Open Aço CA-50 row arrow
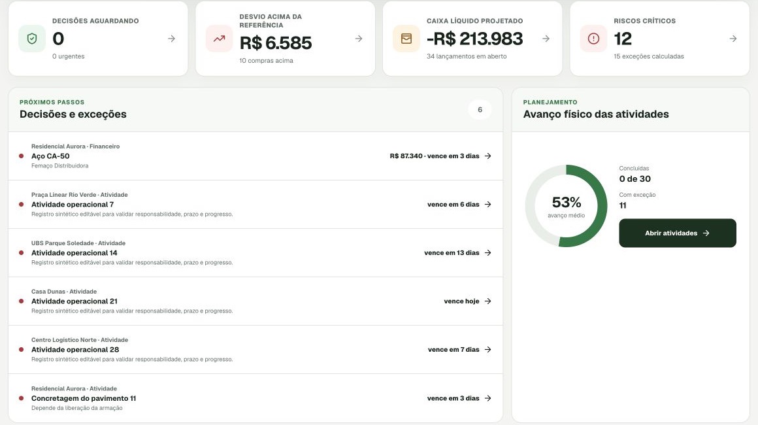Screen dimensions: 758x425 coord(487,156)
